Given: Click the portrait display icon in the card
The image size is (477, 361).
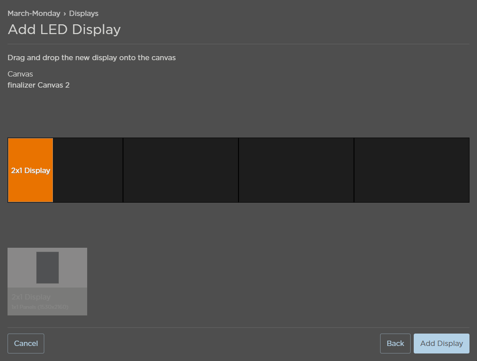Looking at the screenshot, I should point(47,268).
